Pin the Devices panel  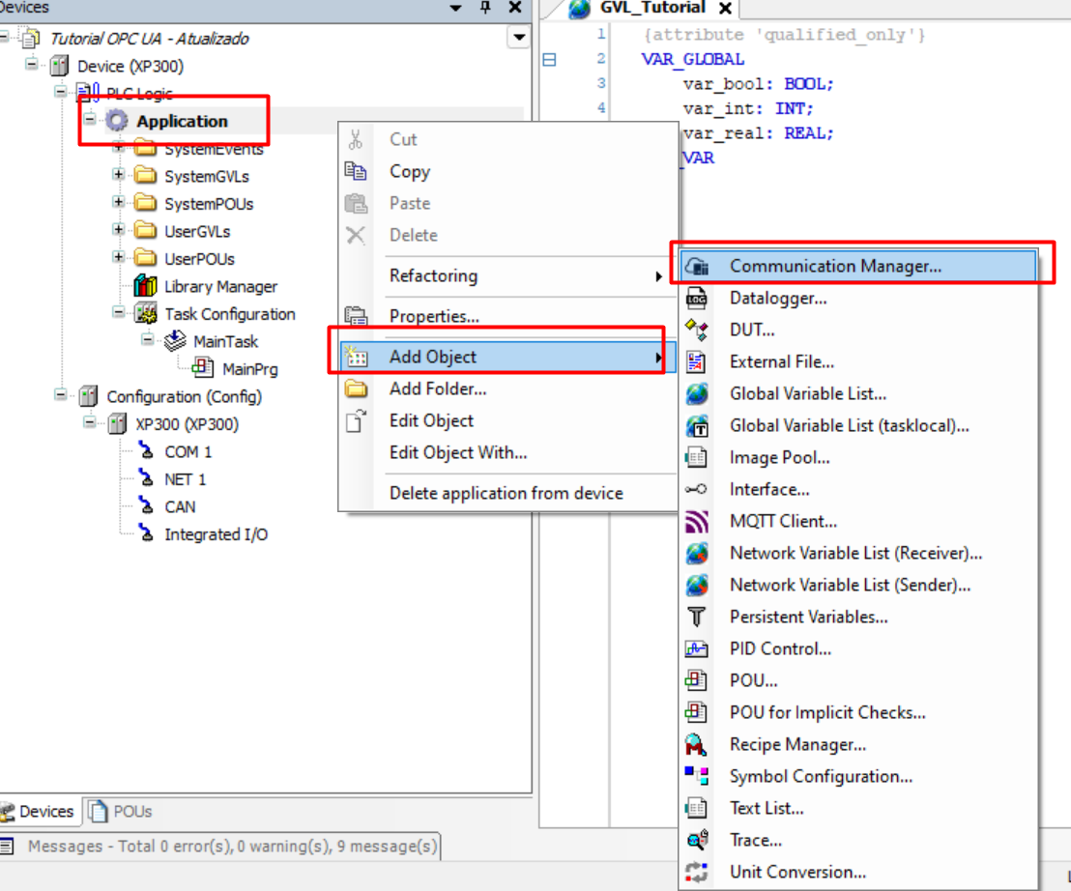click(x=485, y=9)
